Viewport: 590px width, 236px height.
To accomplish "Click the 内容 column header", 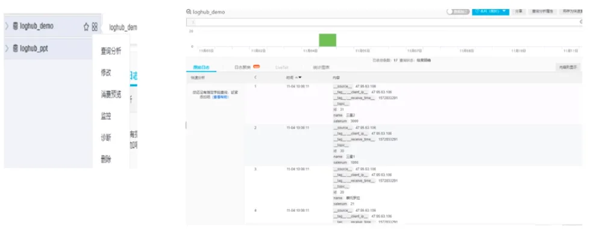I will 336,78.
